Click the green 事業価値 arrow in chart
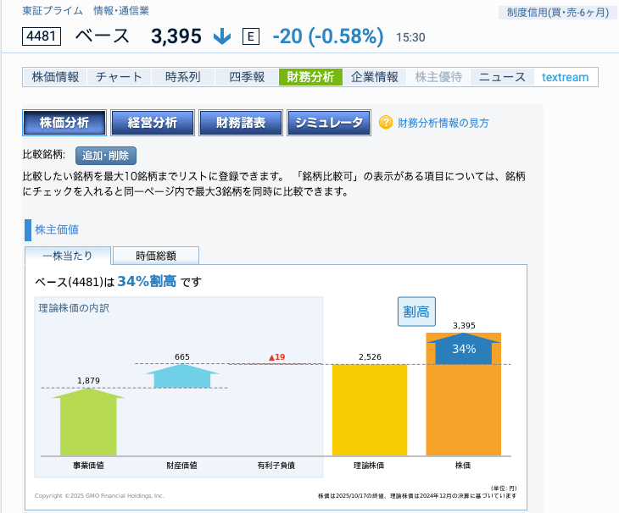 point(88,422)
